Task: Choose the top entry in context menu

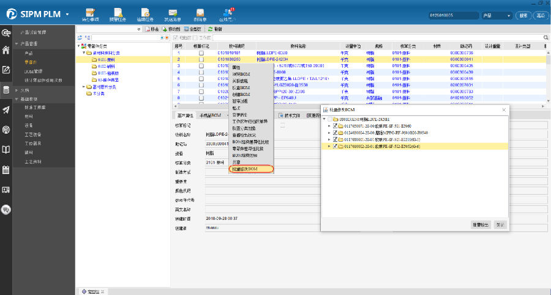Action: coord(237,67)
